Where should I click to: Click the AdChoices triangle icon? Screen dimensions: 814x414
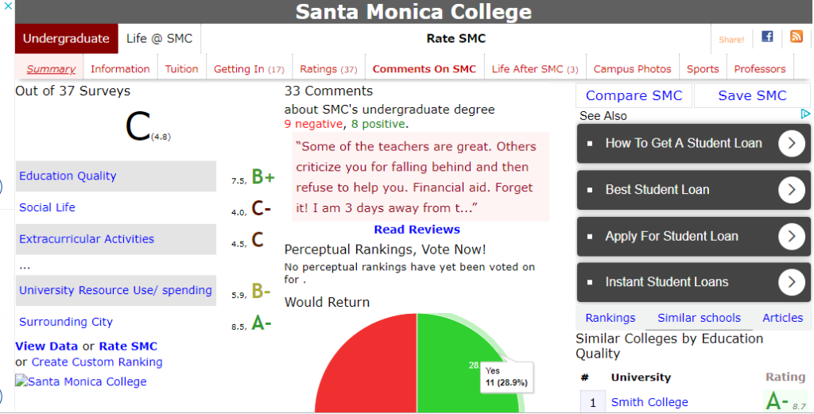(805, 114)
